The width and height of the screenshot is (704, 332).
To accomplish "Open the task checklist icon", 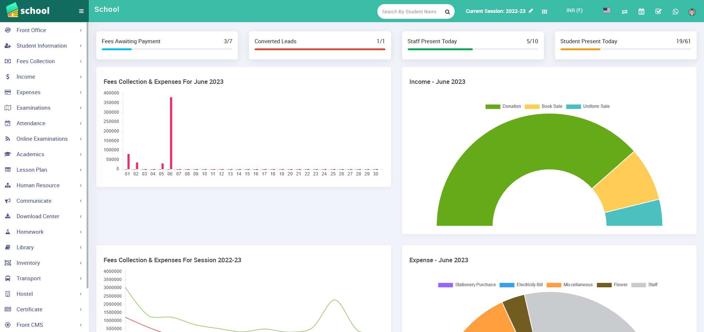I will point(658,12).
